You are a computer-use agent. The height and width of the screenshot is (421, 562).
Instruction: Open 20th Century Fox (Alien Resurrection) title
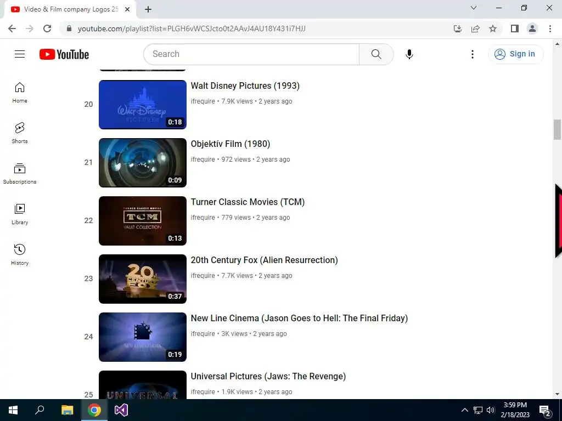coord(264,260)
